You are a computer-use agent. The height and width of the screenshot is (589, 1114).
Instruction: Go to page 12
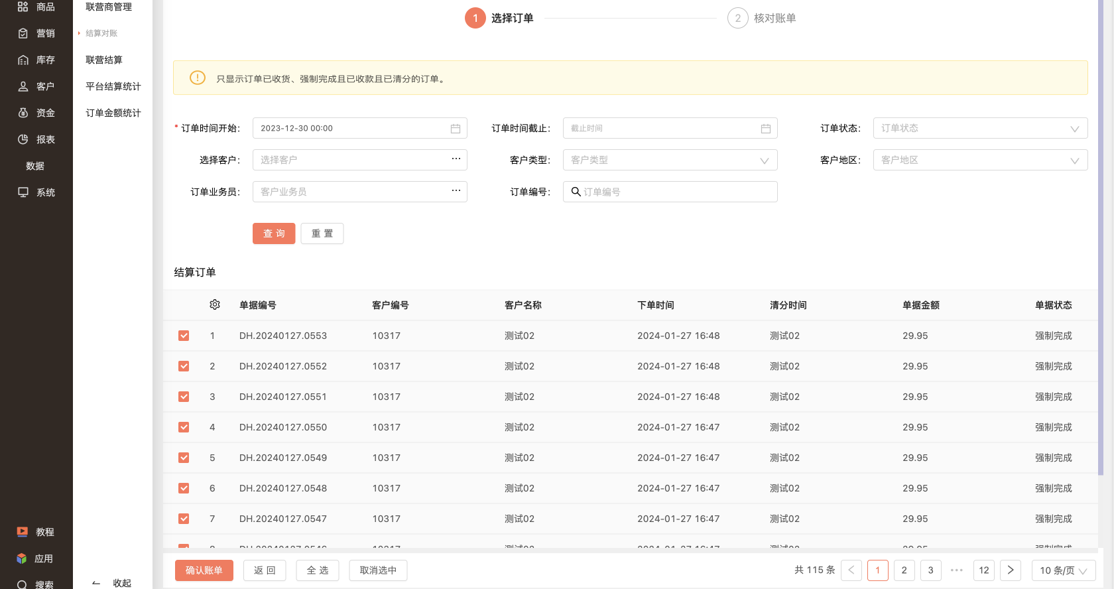tap(984, 570)
